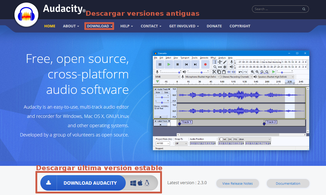The width and height of the screenshot is (326, 195).
Task: Click the recording meter microphone icon
Action: 232,62
